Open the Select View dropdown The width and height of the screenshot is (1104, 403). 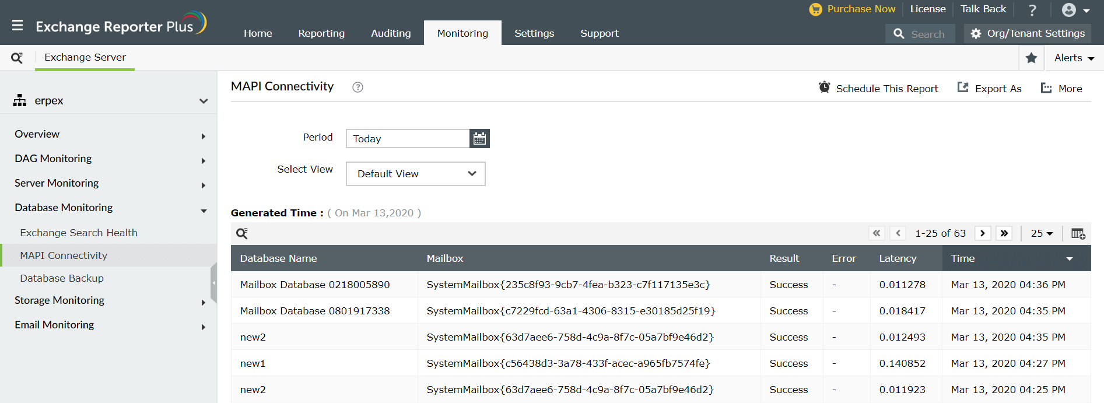[415, 174]
